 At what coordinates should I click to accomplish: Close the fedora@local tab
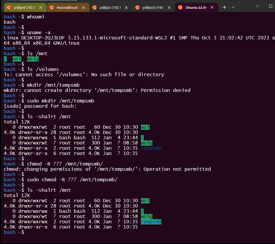[83, 7]
